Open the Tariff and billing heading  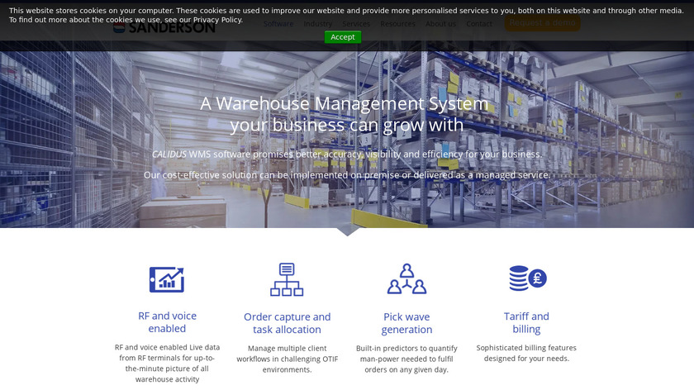coord(526,323)
